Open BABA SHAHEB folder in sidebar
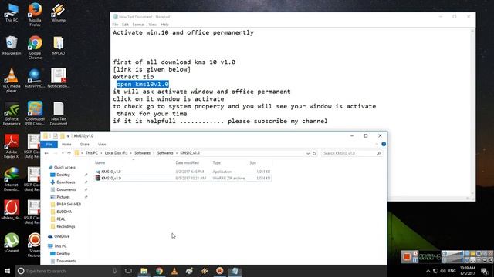The image size is (494, 277). 69,204
